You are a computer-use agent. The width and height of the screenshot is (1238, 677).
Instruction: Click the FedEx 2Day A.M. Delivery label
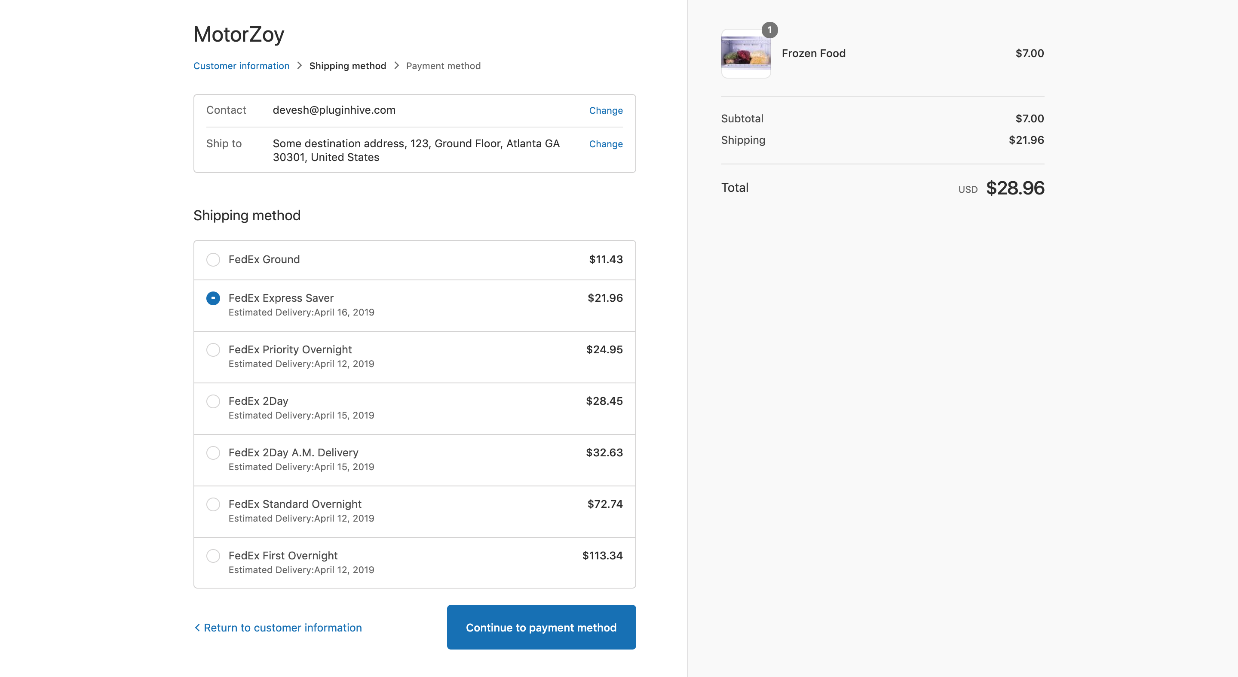(x=293, y=452)
